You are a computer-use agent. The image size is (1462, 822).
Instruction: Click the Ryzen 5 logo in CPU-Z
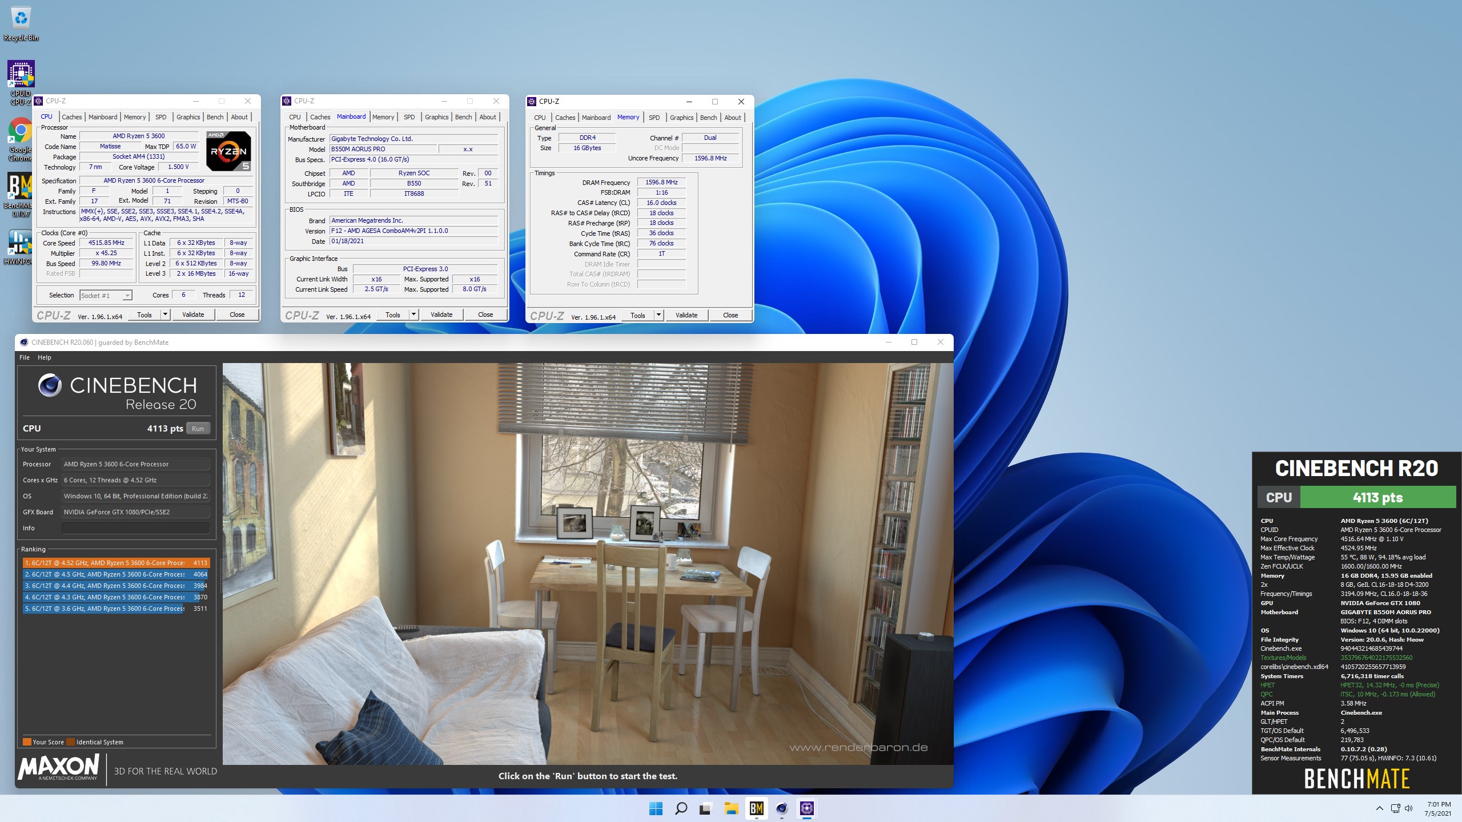tap(228, 151)
